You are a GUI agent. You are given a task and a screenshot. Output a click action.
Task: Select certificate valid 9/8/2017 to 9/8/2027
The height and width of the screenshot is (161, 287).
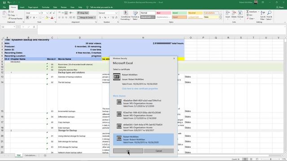(143, 127)
